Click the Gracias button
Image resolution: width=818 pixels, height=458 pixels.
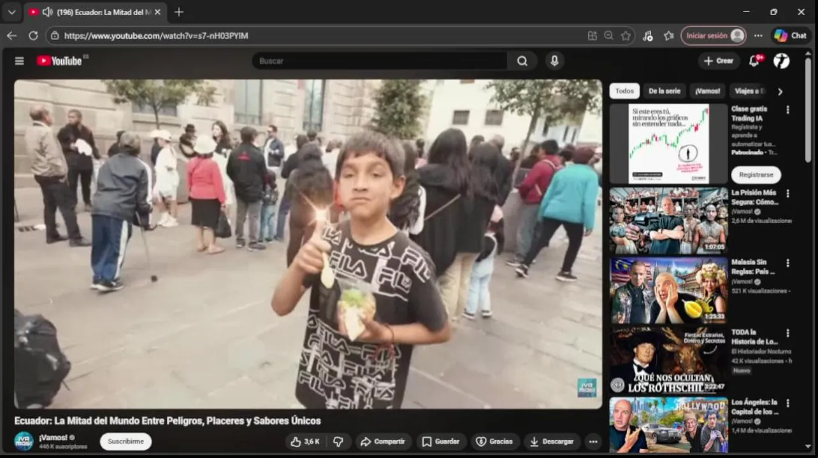click(495, 441)
